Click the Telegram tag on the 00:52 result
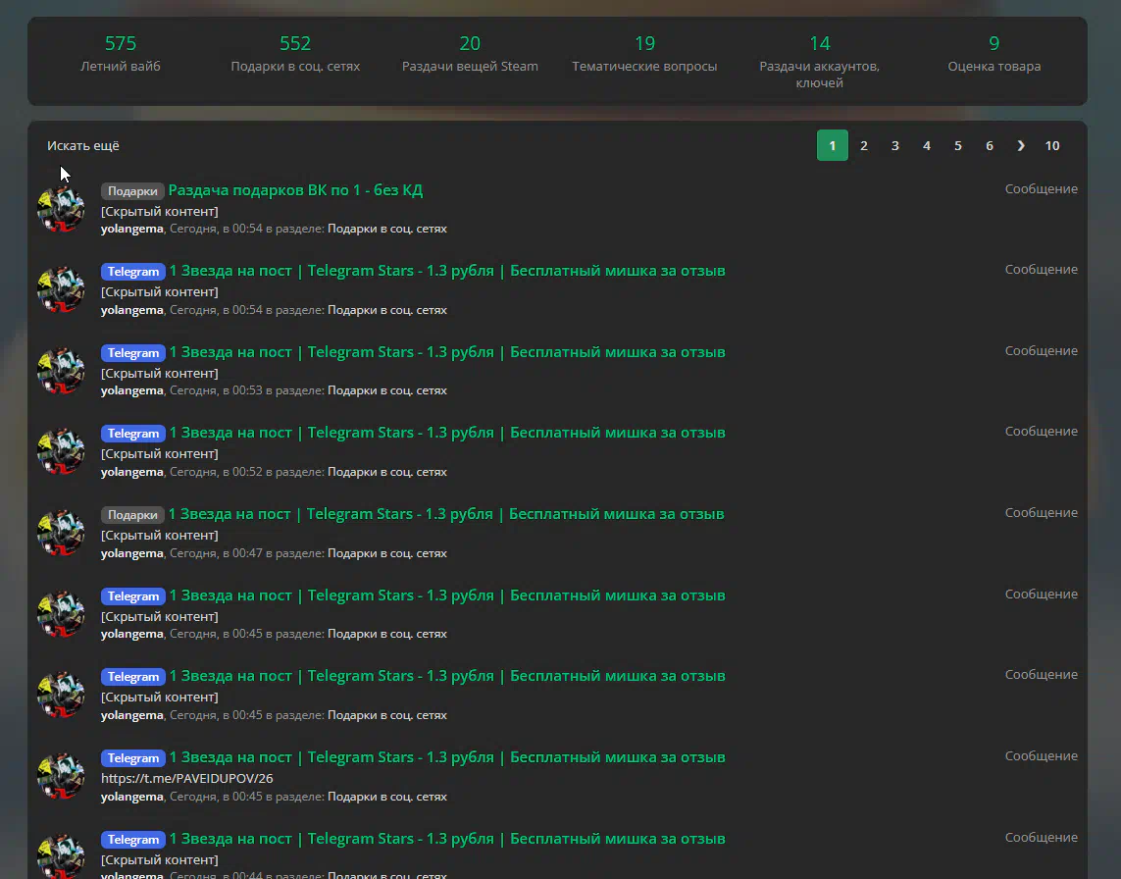Viewport: 1121px width, 879px height. tap(133, 434)
